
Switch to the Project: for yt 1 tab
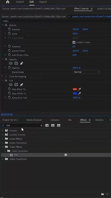(x=10, y=120)
